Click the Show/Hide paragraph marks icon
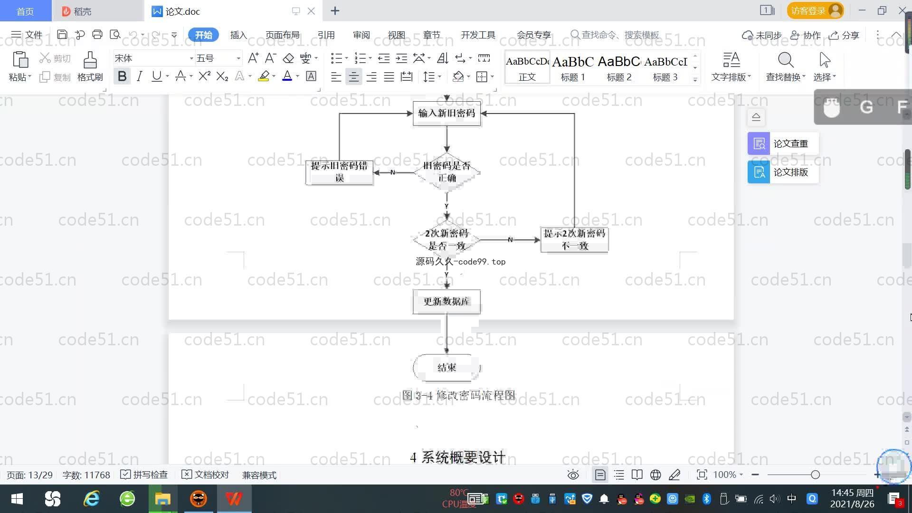 pos(460,58)
